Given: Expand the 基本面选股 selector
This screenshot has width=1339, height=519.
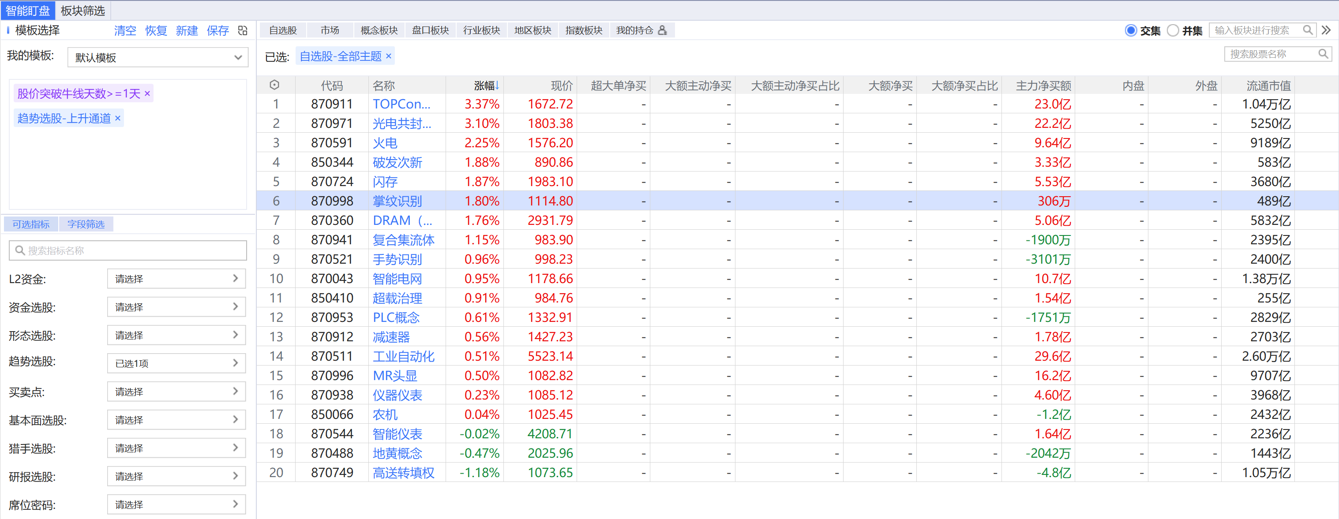Looking at the screenshot, I should tap(177, 420).
